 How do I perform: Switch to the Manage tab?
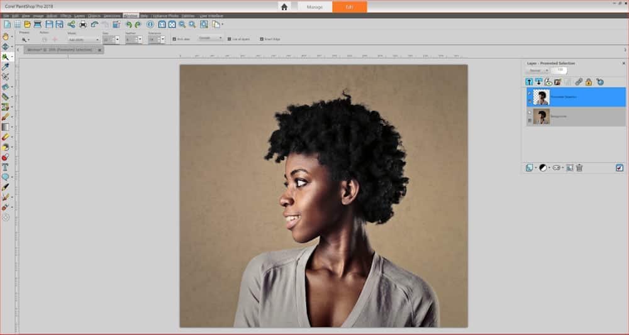[314, 7]
